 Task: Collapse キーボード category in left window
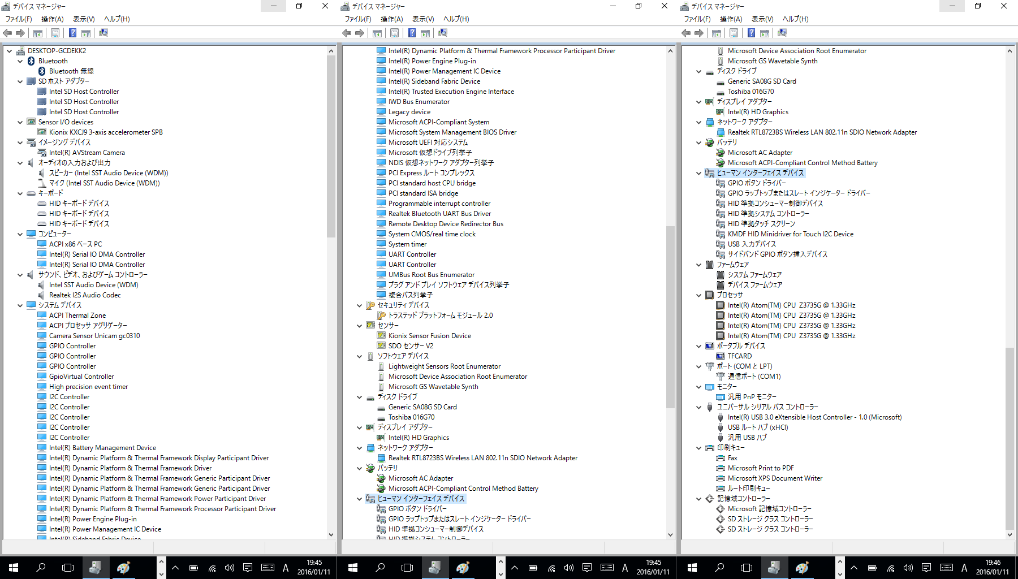(20, 193)
